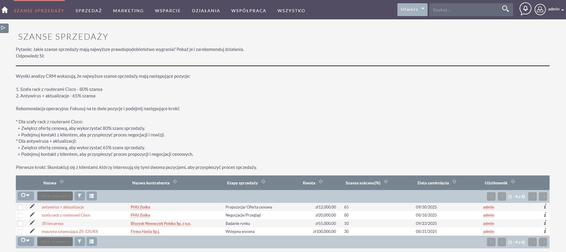Open the Utwórz create dropdown
The height and width of the screenshot is (252, 566).
point(412,10)
